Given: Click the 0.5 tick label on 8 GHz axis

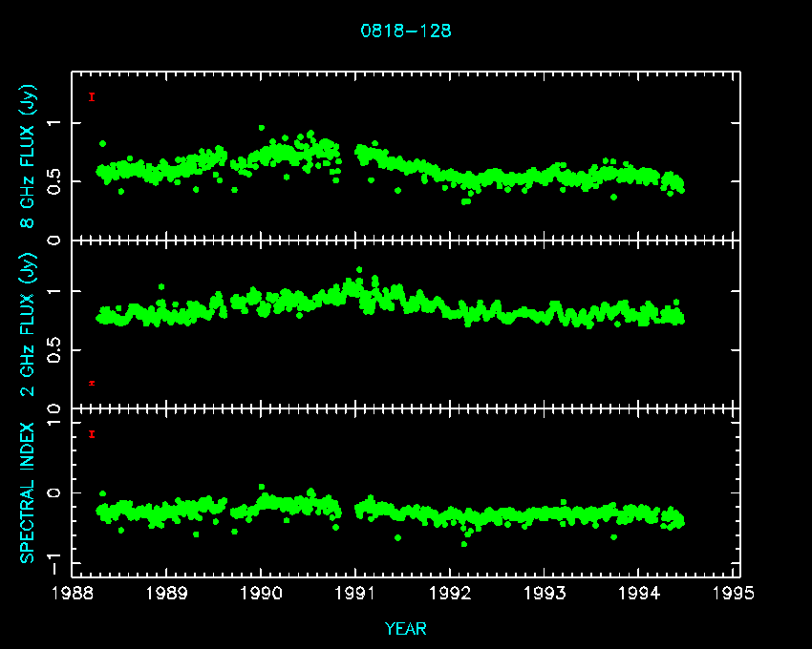Looking at the screenshot, I should pos(52,181).
